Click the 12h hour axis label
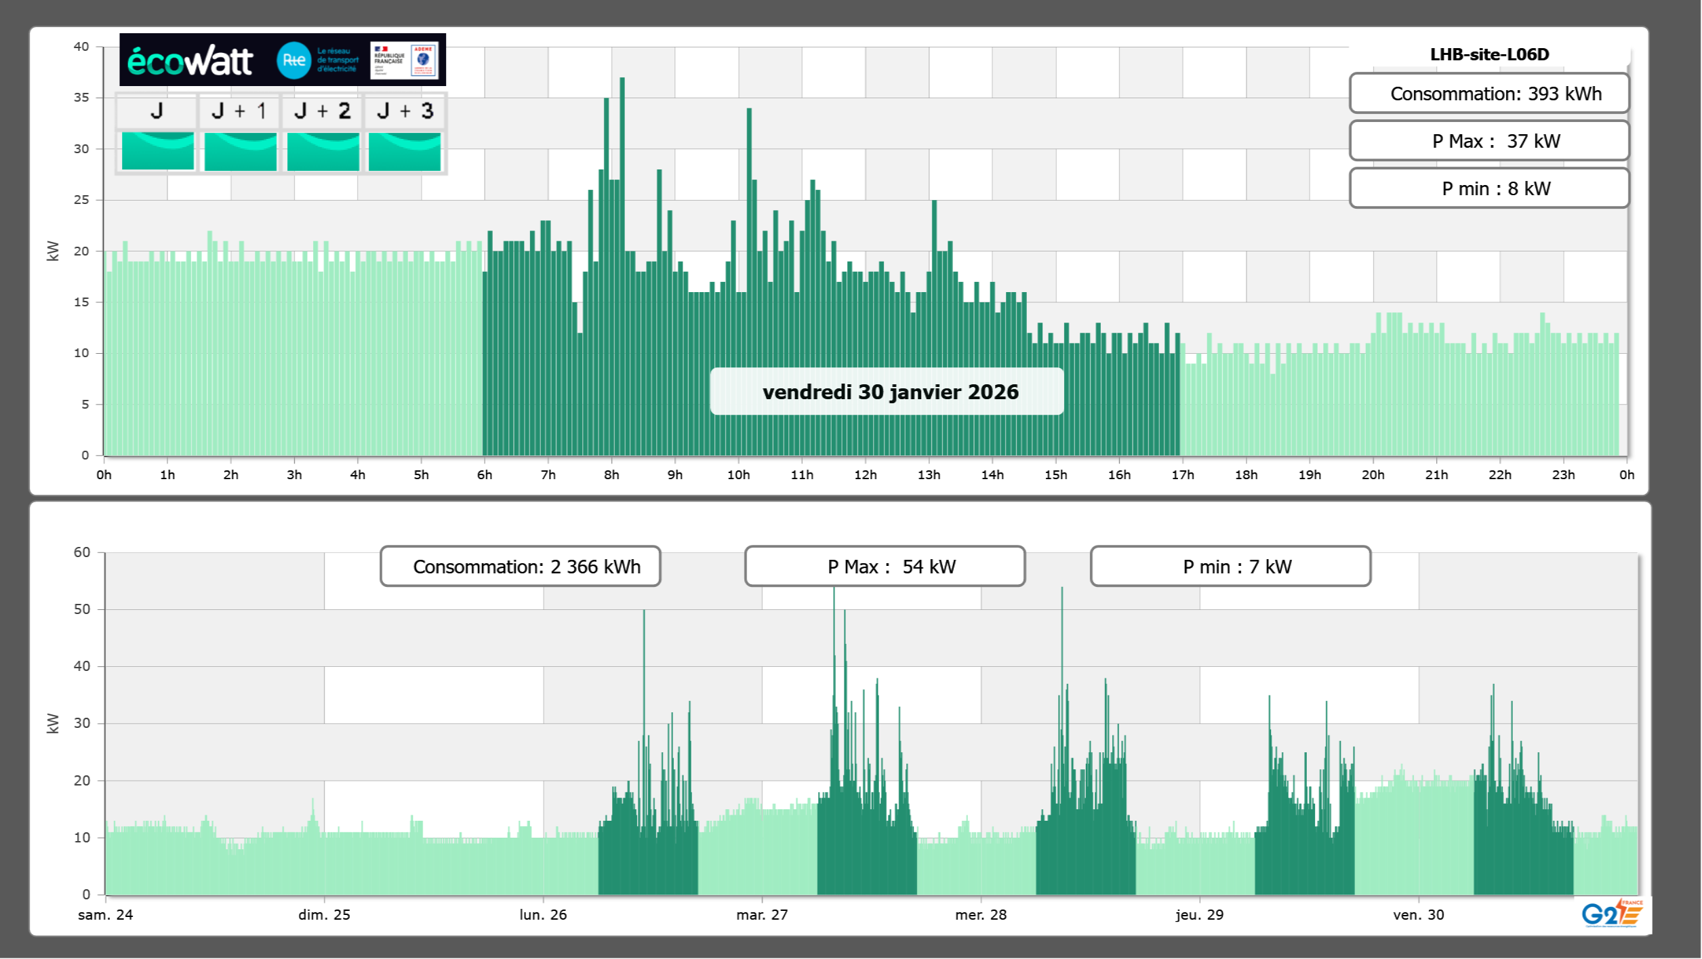1702x959 pixels. (865, 475)
